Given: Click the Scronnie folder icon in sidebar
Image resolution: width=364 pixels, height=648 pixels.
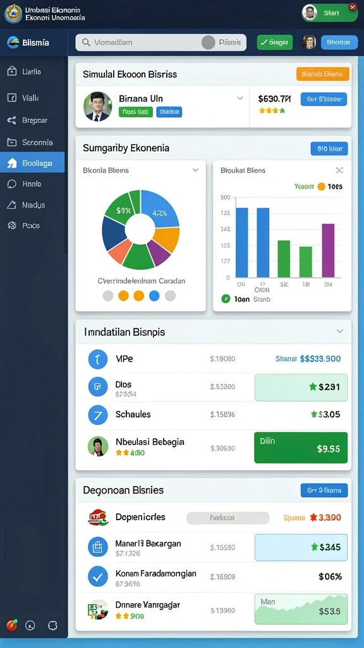Looking at the screenshot, I should (x=12, y=142).
